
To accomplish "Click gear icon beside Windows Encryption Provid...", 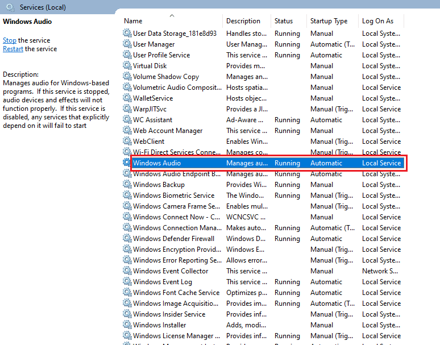I will (x=127, y=249).
